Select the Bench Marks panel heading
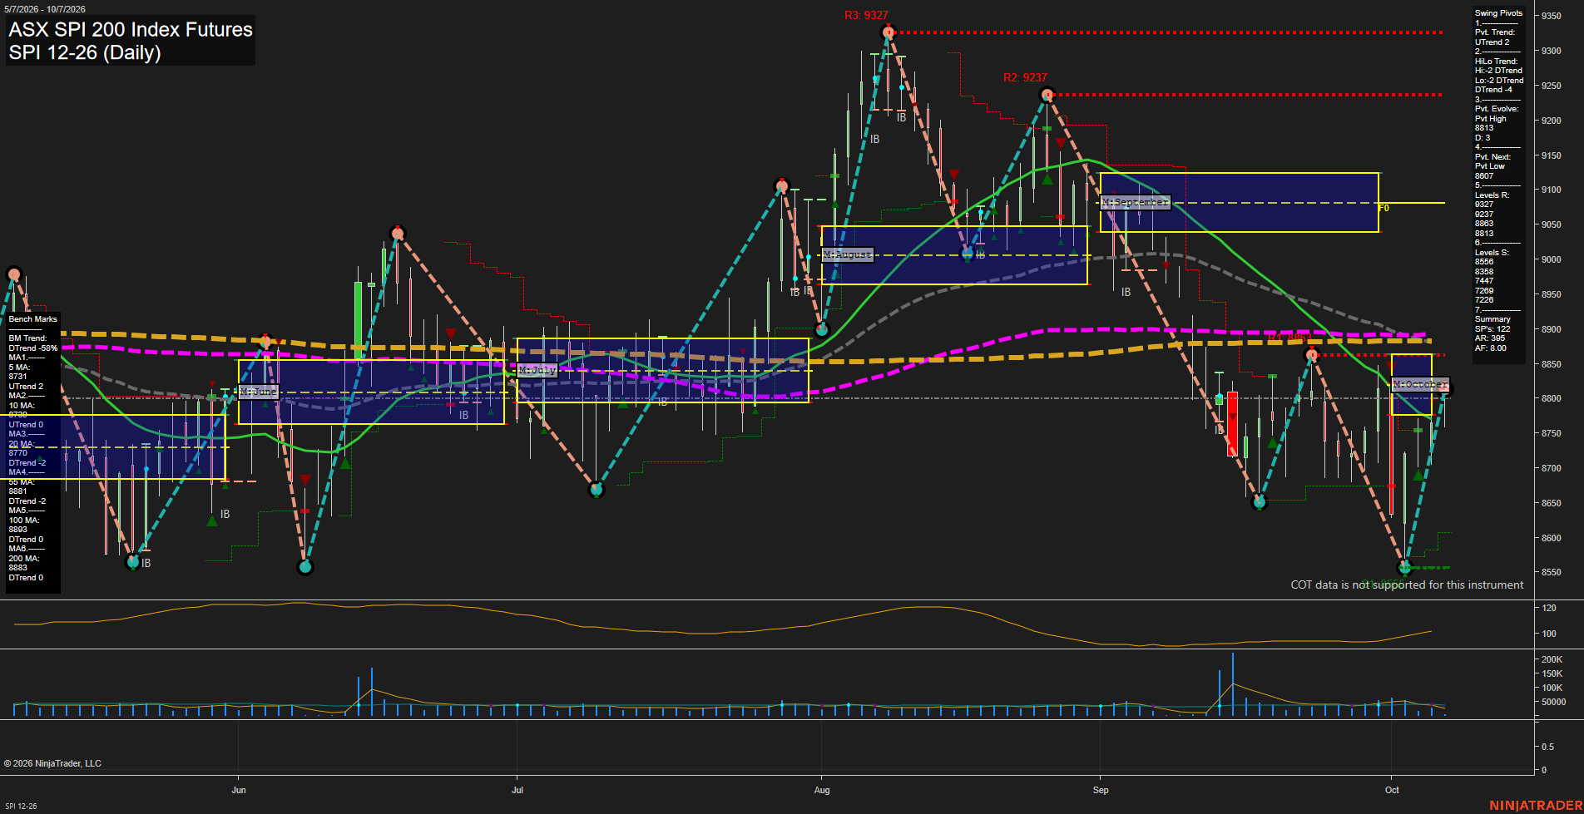 [33, 319]
